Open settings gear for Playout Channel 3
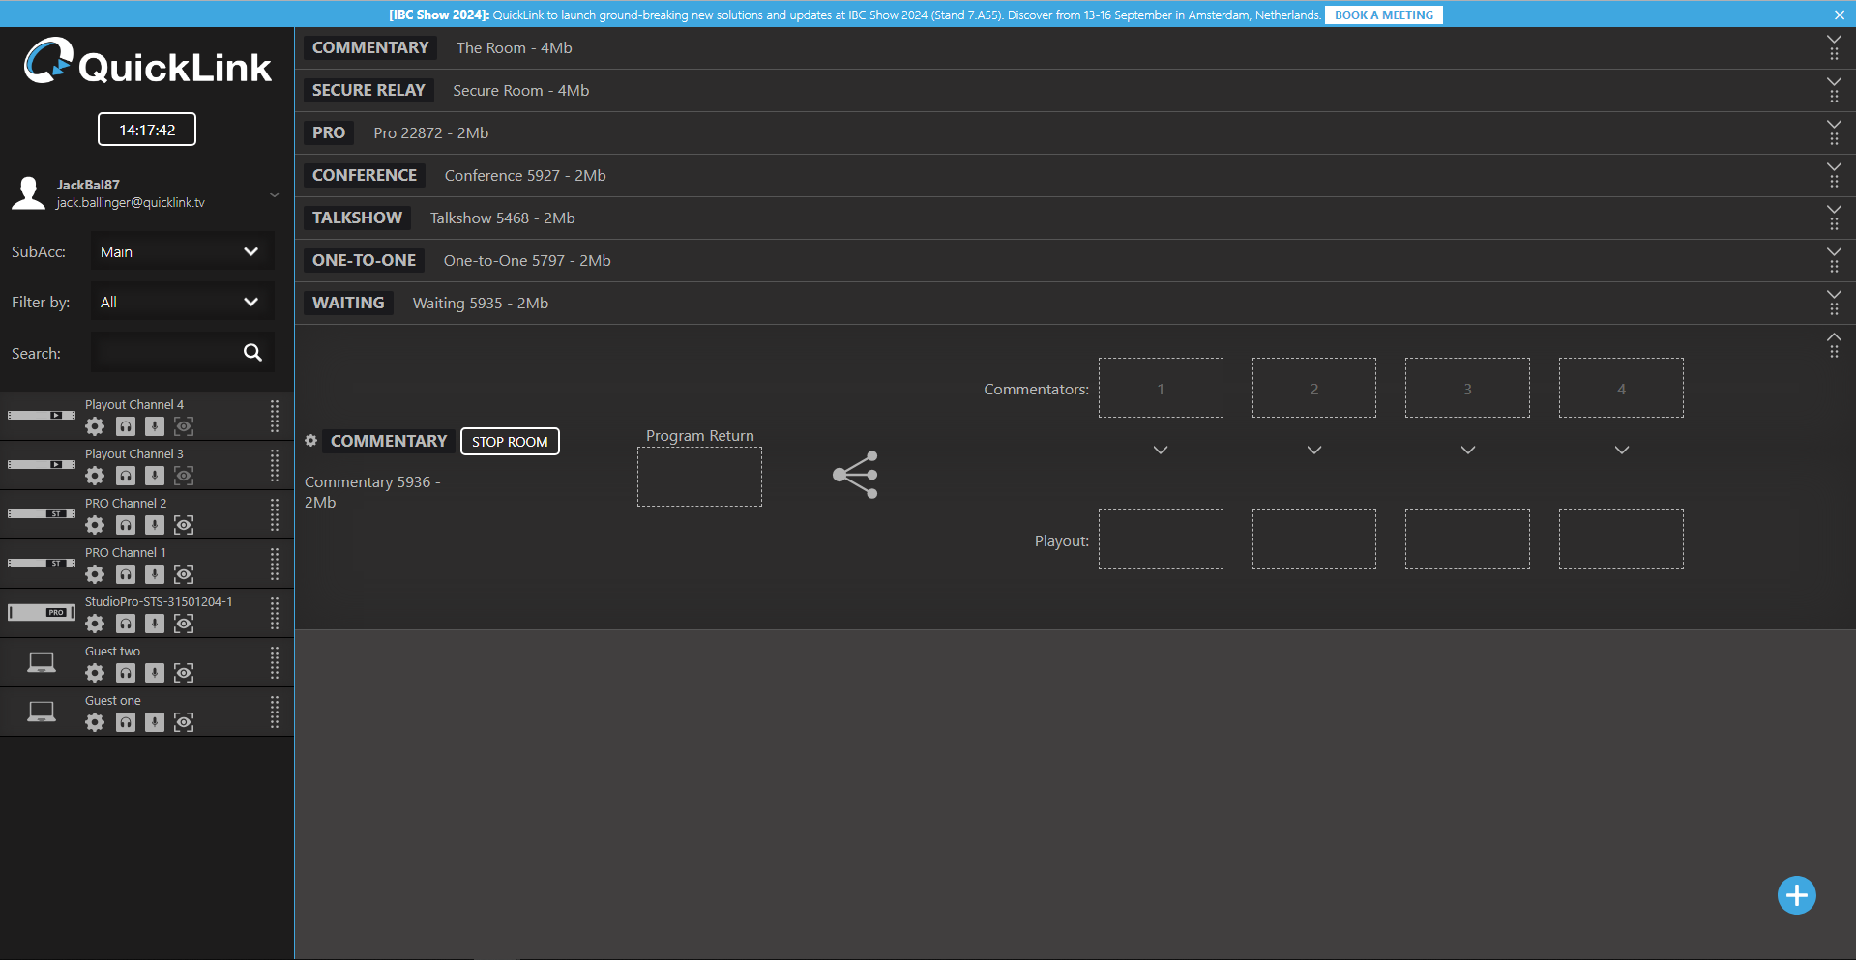The image size is (1856, 960). (x=95, y=476)
